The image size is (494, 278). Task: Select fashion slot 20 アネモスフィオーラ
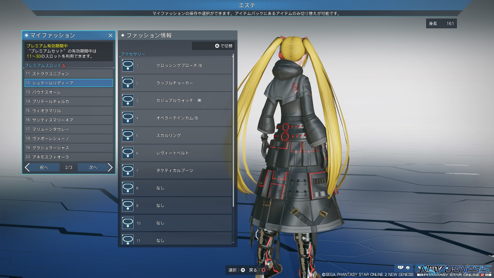tap(68, 157)
